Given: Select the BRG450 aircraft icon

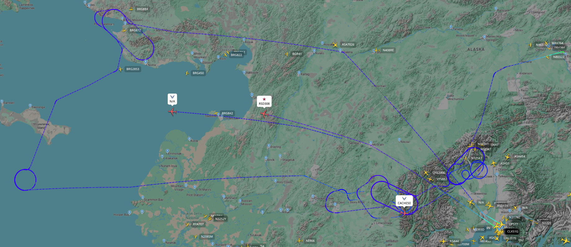Looking at the screenshot, I should point(187,73).
